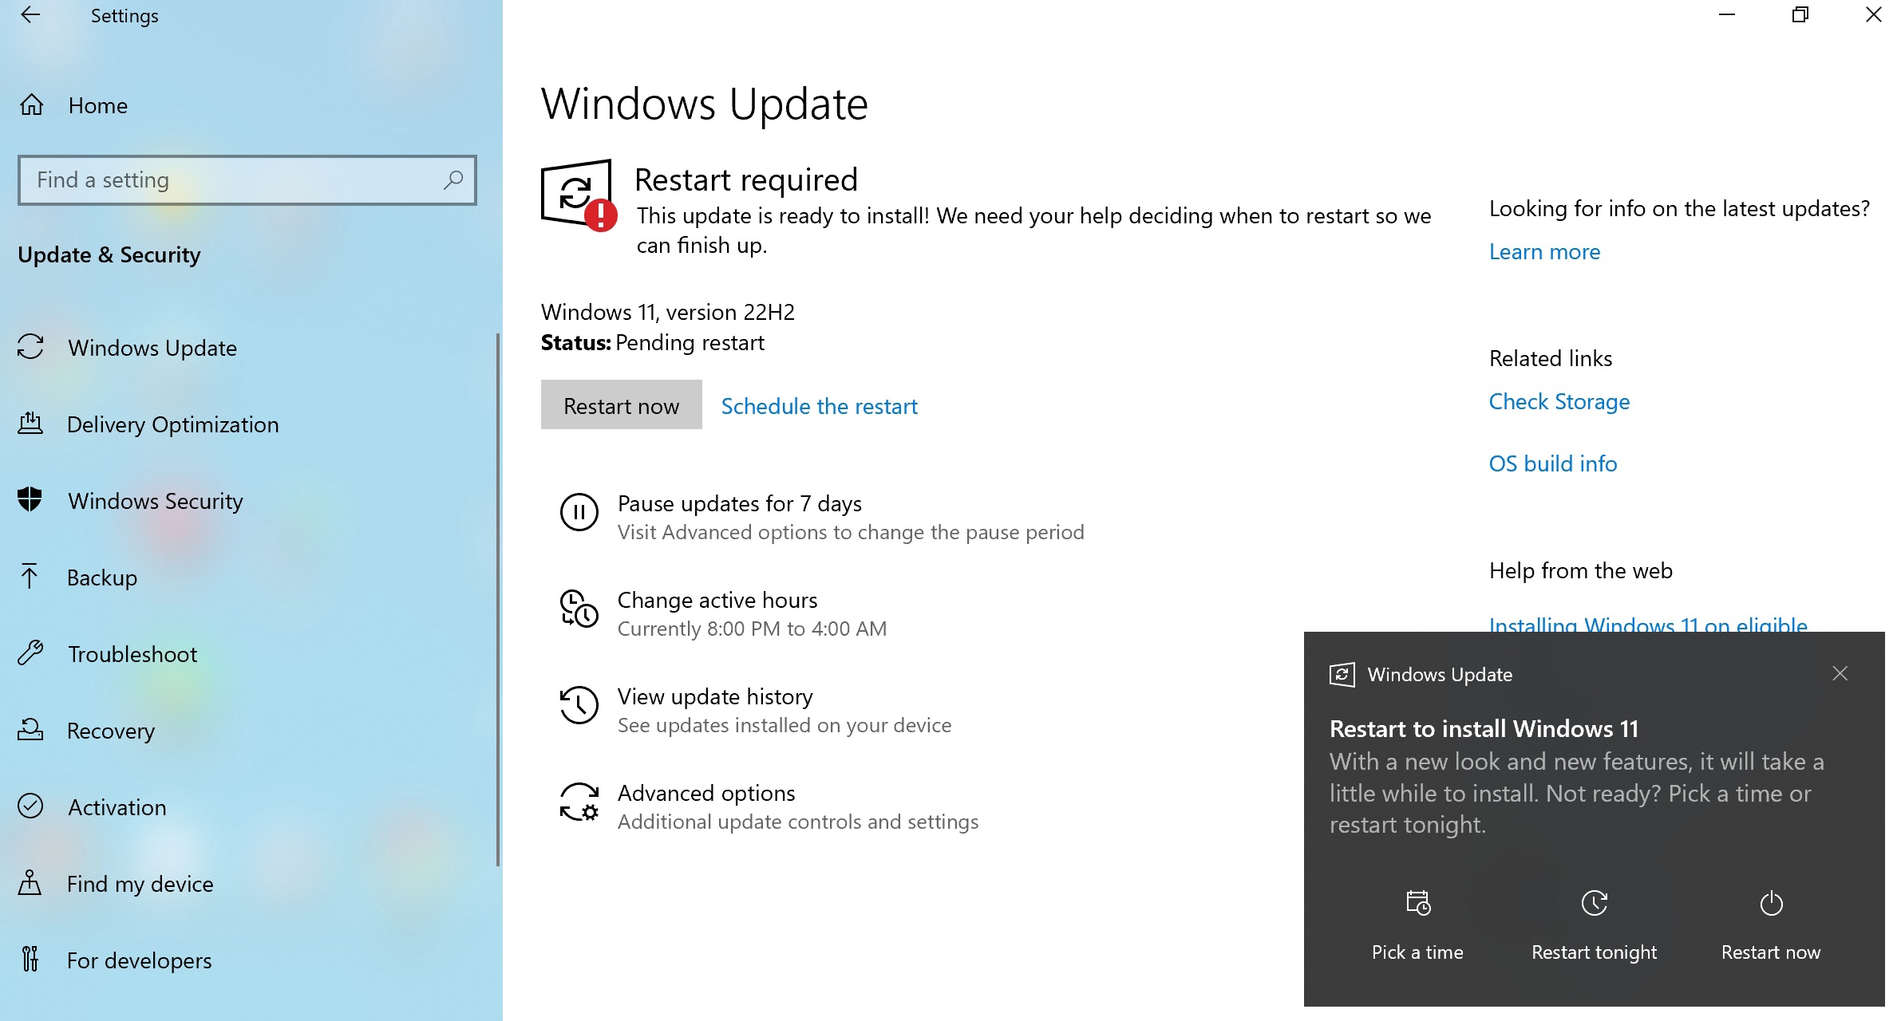Click Restart tonight clock icon

[1594, 903]
